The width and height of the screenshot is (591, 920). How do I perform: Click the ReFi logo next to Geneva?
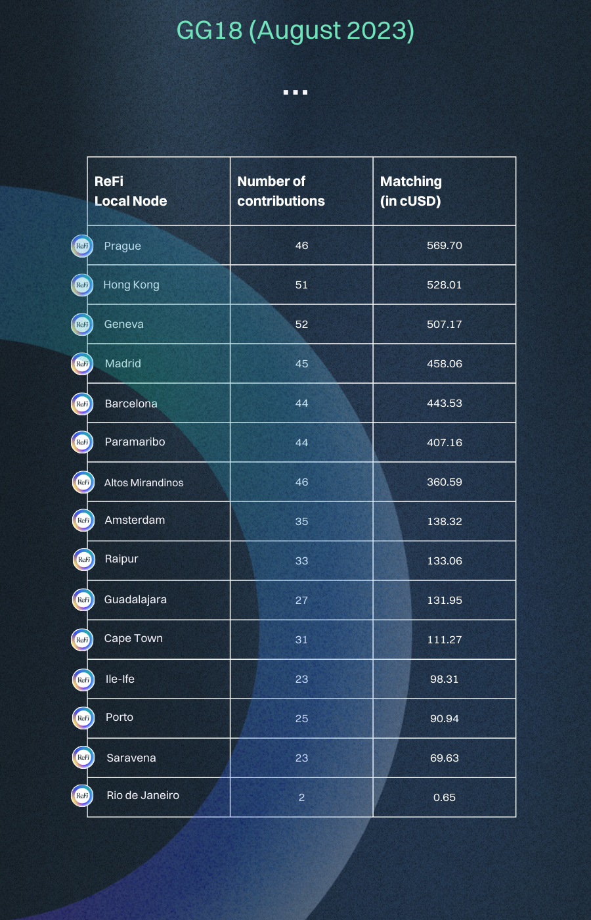(x=82, y=324)
